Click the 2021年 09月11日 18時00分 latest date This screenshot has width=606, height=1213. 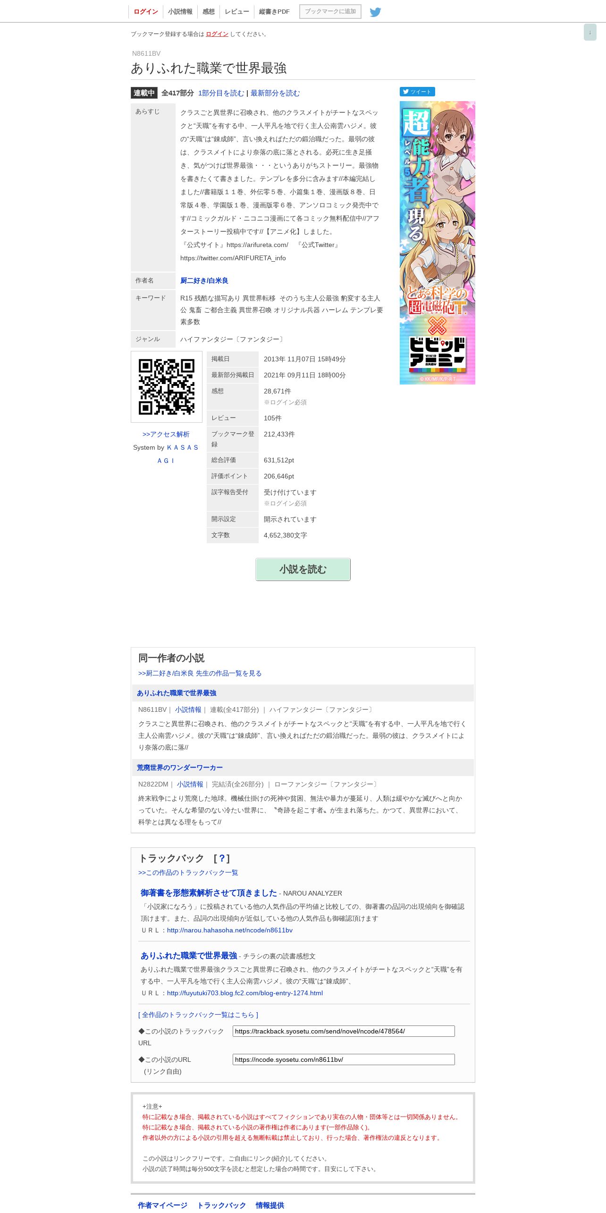tap(305, 375)
